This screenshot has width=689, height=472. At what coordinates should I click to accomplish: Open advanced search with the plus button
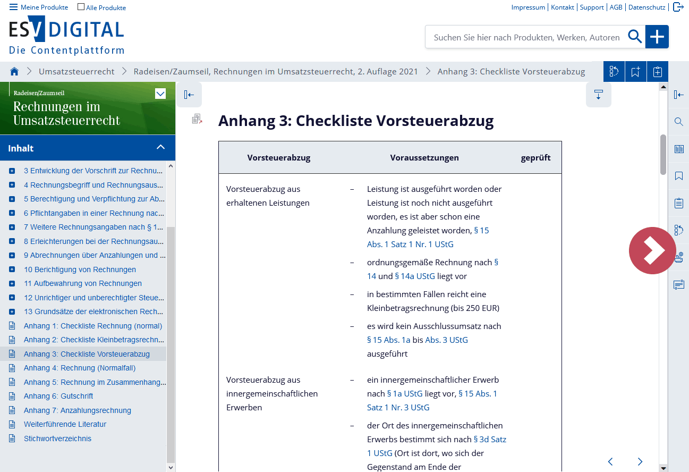click(x=657, y=37)
